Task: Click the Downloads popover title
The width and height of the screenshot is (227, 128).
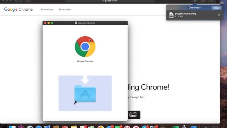Action: 195,7
